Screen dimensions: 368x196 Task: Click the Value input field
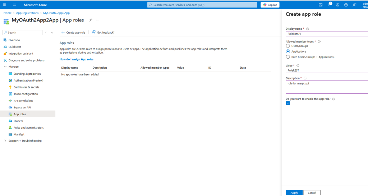tap(326, 70)
